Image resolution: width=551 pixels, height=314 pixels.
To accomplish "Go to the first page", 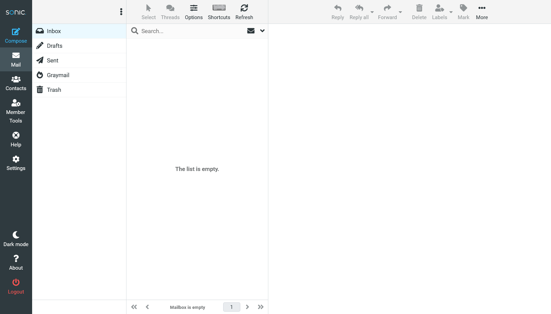I will [x=134, y=307].
